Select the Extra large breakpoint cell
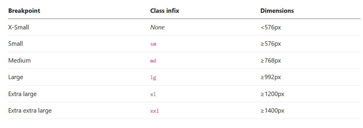This screenshot has height=128, width=363. pyautogui.click(x=22, y=94)
